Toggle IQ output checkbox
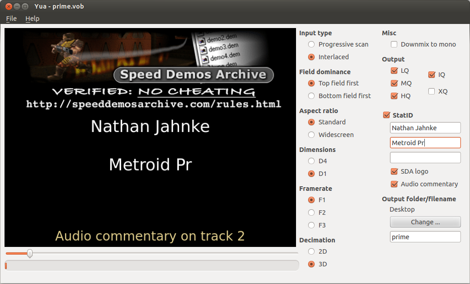The height and width of the screenshot is (284, 470). (432, 75)
